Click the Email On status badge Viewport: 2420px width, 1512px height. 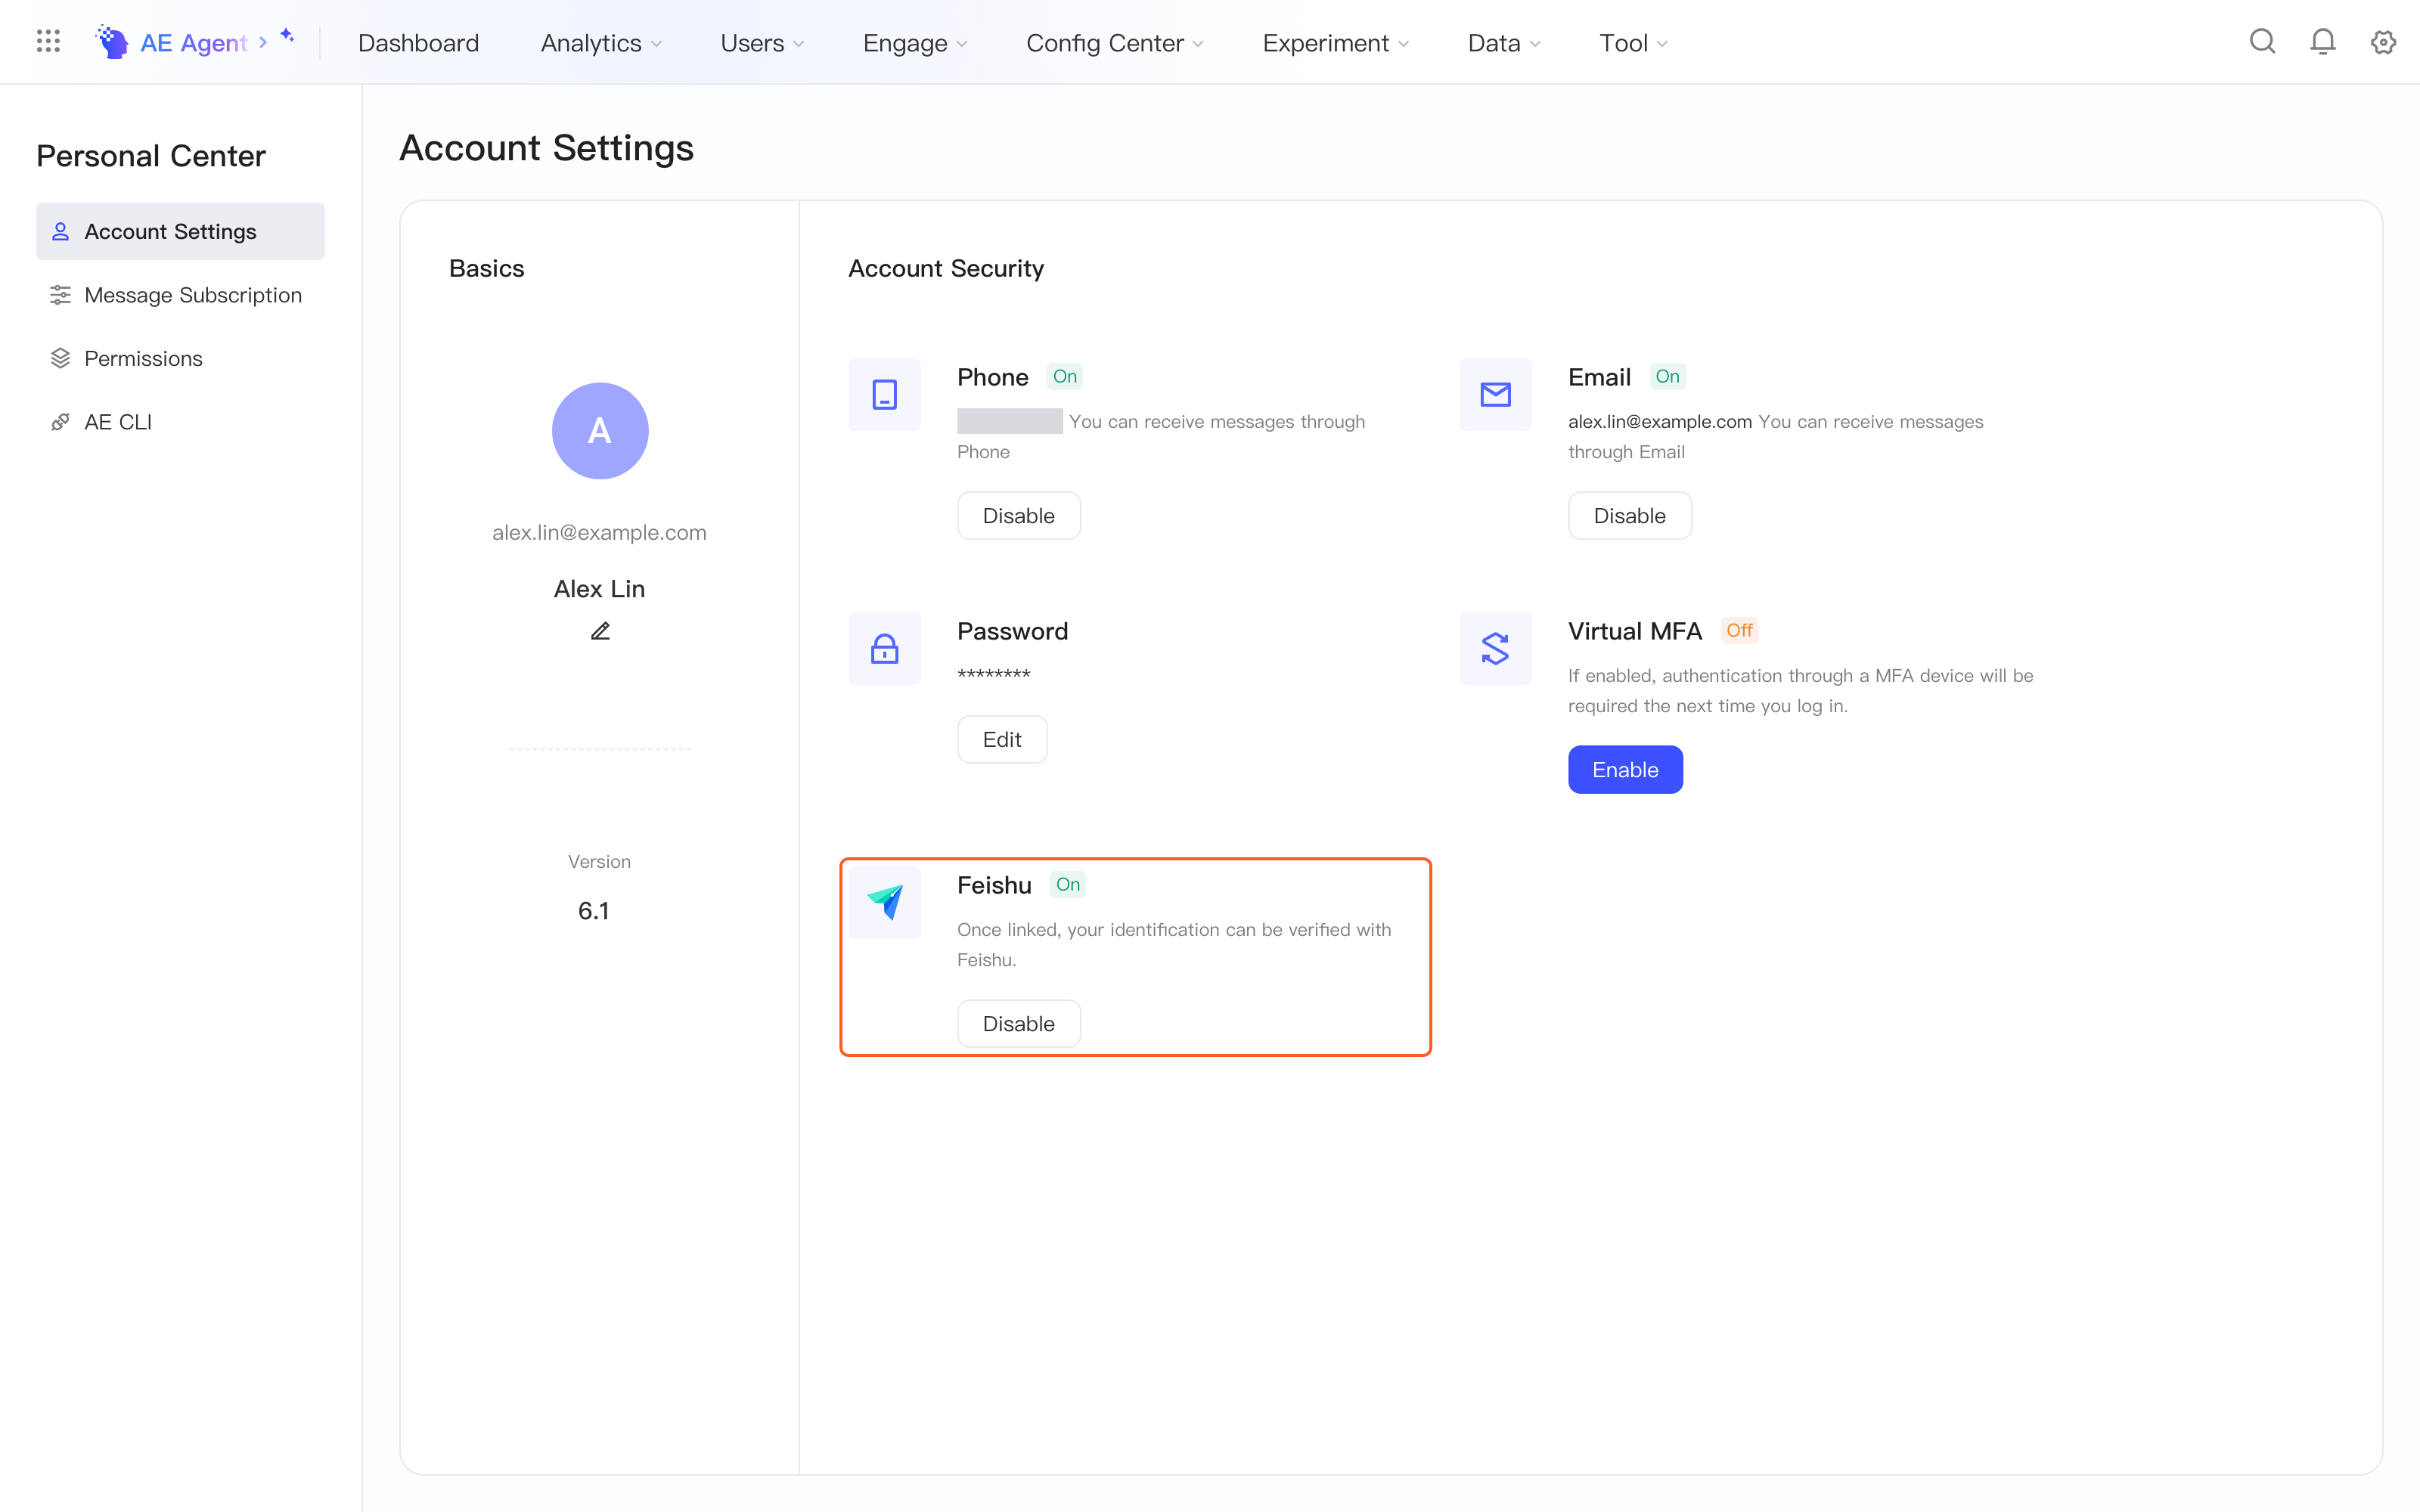tap(1667, 377)
